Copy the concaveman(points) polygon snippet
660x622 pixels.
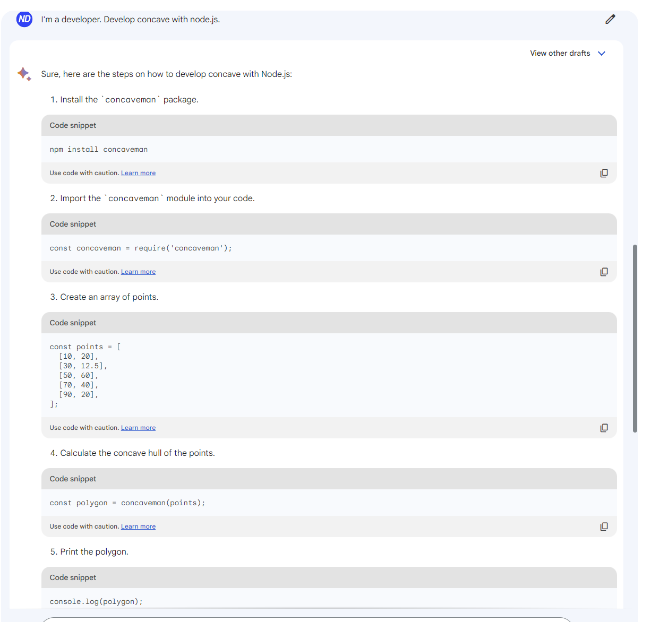point(604,526)
